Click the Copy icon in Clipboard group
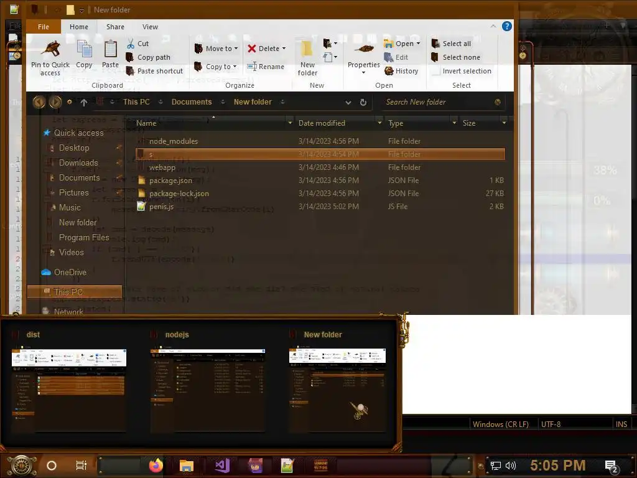The height and width of the screenshot is (478, 637). point(84,49)
